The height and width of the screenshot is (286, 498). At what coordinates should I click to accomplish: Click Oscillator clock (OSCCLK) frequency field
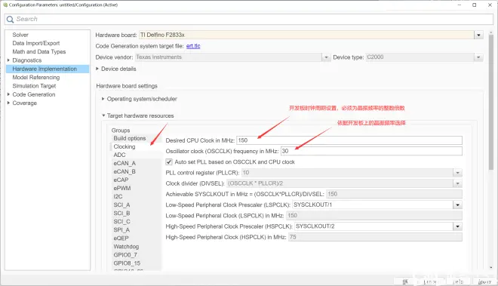point(371,151)
